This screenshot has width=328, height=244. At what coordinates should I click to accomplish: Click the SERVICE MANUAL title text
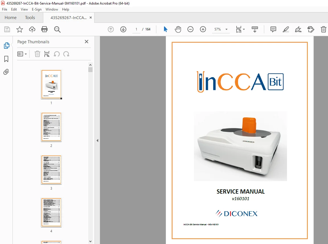[x=241, y=192]
